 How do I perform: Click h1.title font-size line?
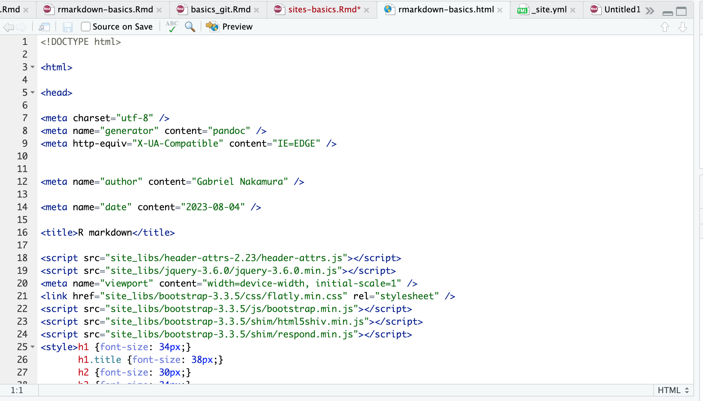[x=150, y=360]
